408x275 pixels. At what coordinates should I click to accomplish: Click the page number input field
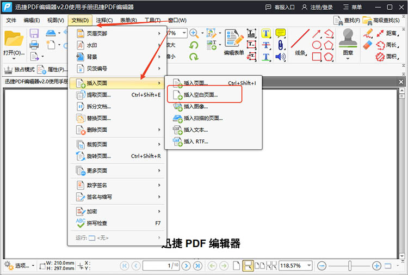coord(161,266)
